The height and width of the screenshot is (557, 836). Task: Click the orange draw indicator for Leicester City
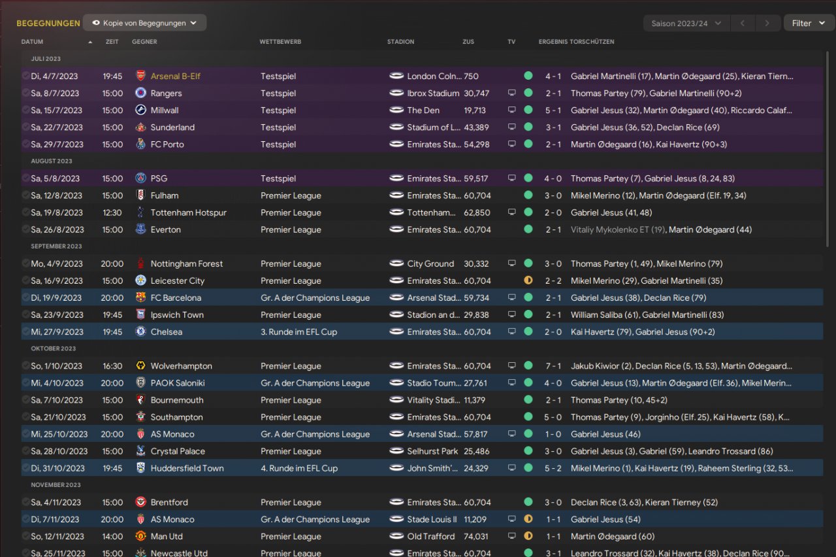tap(528, 280)
